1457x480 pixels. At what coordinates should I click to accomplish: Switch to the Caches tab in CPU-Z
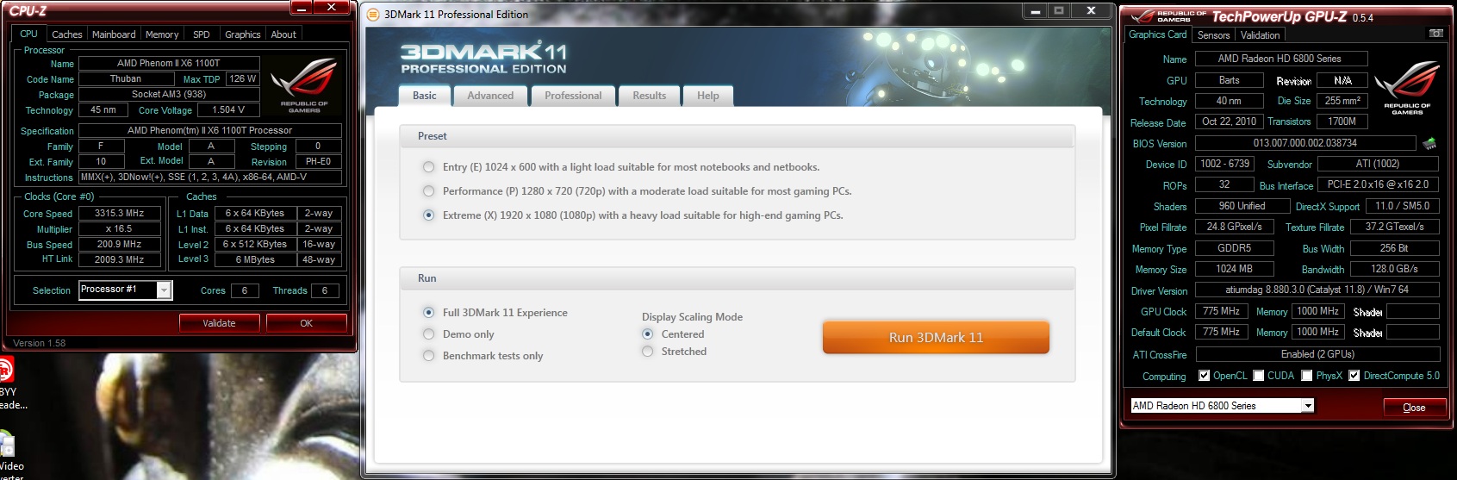[x=67, y=34]
